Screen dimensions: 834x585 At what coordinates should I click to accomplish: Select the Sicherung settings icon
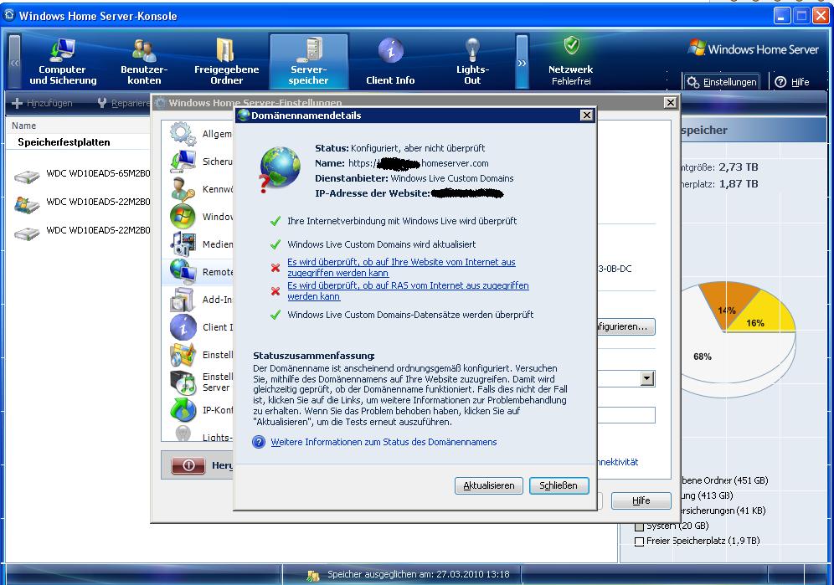tap(183, 162)
